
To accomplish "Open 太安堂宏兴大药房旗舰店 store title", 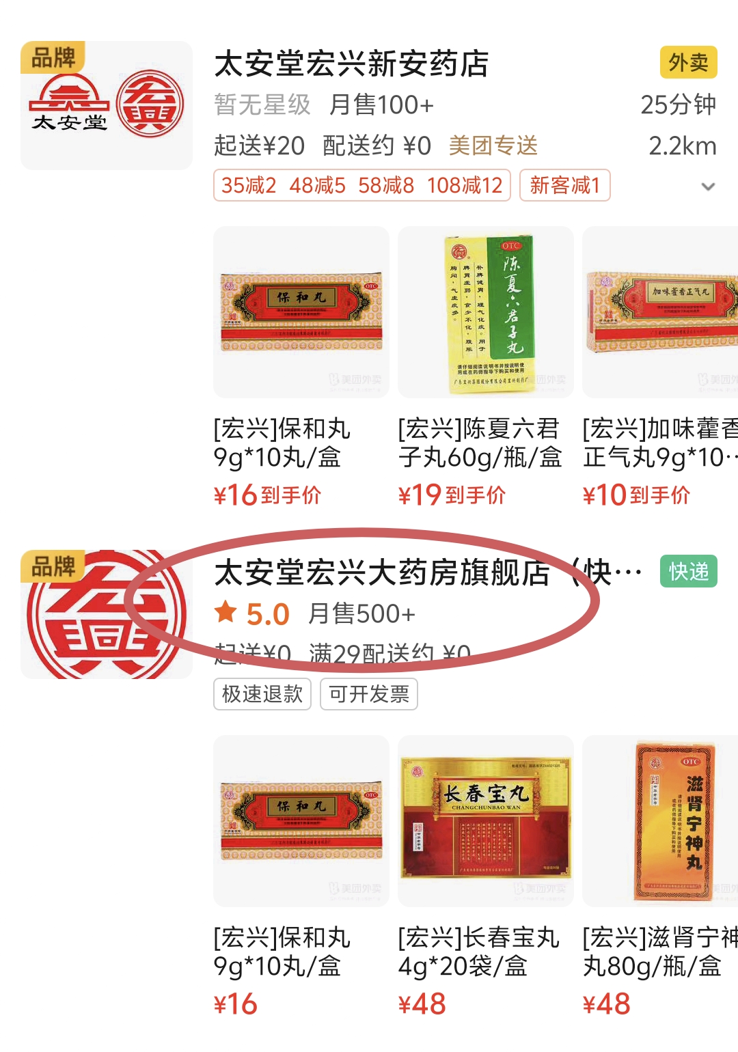I will pyautogui.click(x=428, y=572).
